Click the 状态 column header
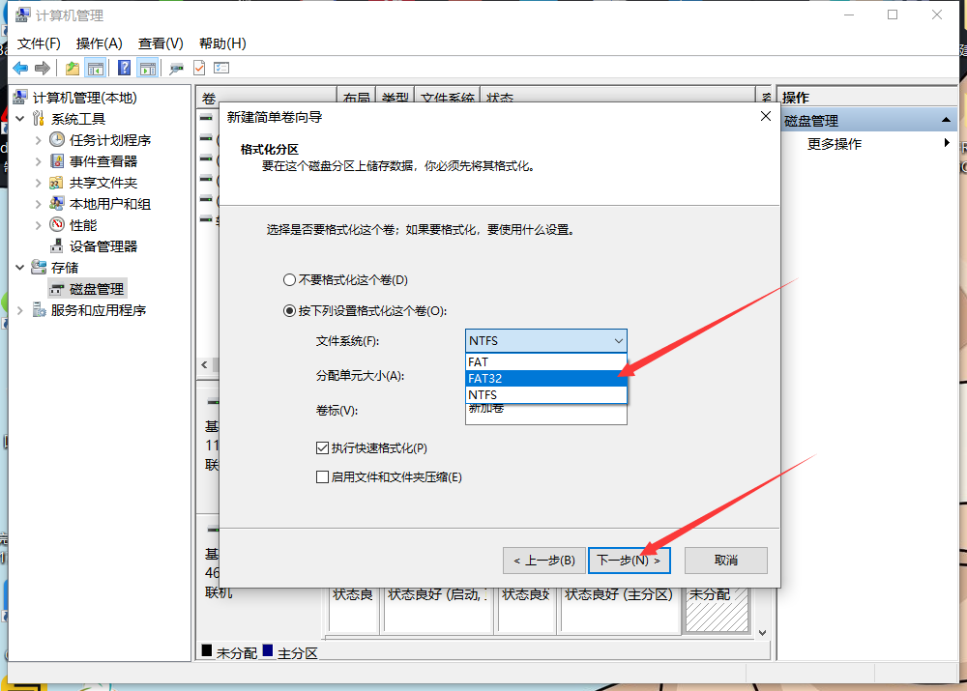Image resolution: width=967 pixels, height=691 pixels. point(617,96)
